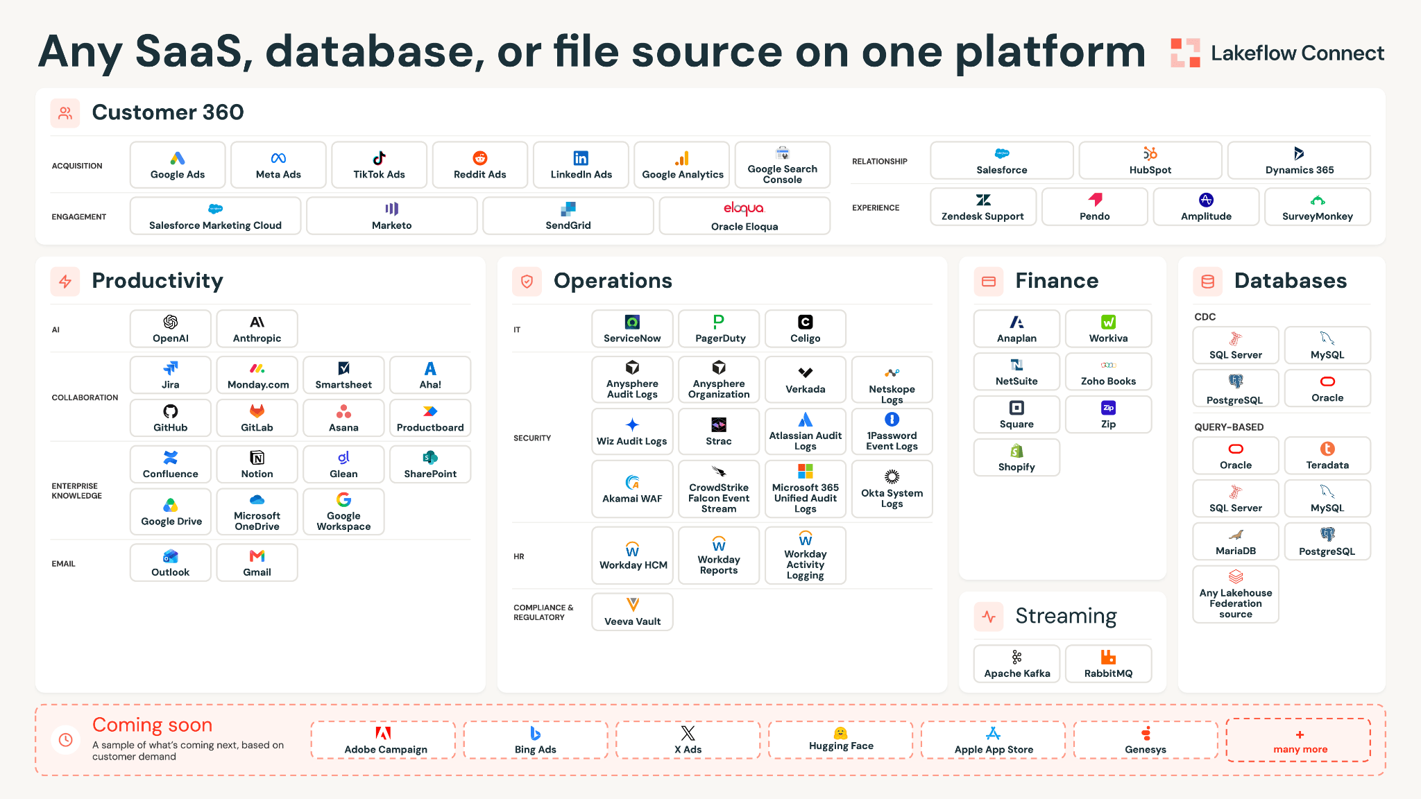Click the GitLab fox icon
1421x799 pixels.
point(257,411)
